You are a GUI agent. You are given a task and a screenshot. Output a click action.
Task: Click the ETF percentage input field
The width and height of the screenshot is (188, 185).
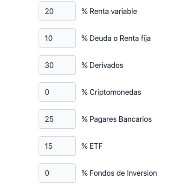(x=57, y=146)
